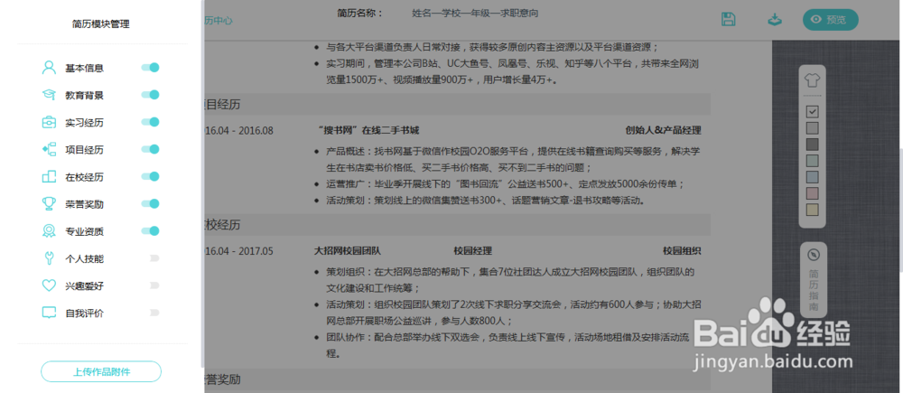Turn on the 自我评价 toggle

154,313
